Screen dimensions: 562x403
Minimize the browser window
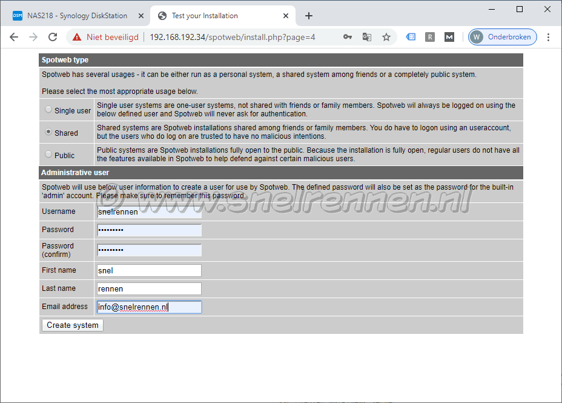click(492, 9)
